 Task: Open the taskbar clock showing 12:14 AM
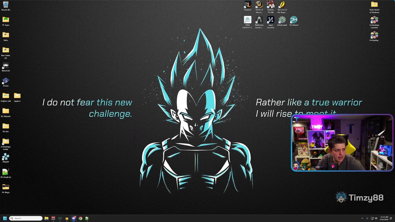[x=384, y=218]
